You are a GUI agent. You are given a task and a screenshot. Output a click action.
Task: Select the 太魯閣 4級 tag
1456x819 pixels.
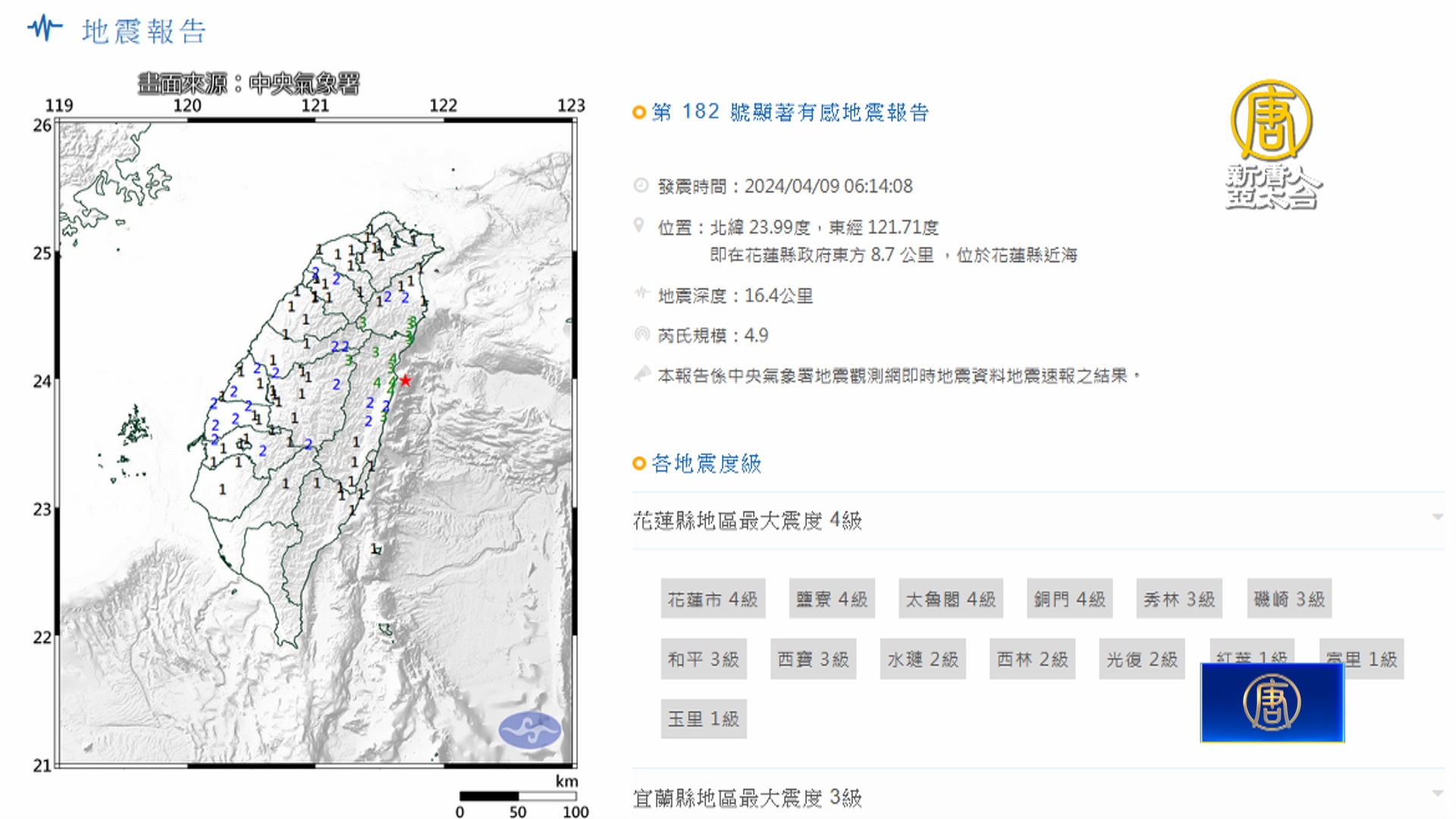click(950, 599)
